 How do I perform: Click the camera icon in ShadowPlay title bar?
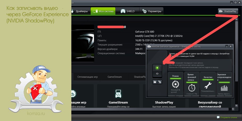click(x=149, y=46)
